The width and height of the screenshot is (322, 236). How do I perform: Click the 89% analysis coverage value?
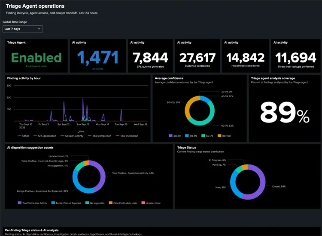[x=285, y=113]
